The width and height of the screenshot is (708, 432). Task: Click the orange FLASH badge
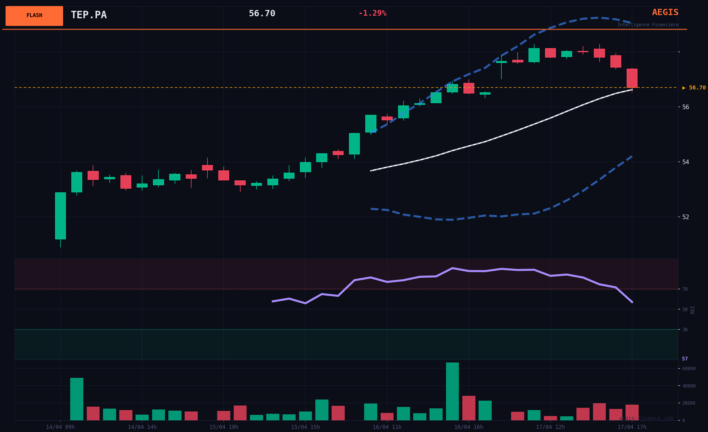(34, 16)
